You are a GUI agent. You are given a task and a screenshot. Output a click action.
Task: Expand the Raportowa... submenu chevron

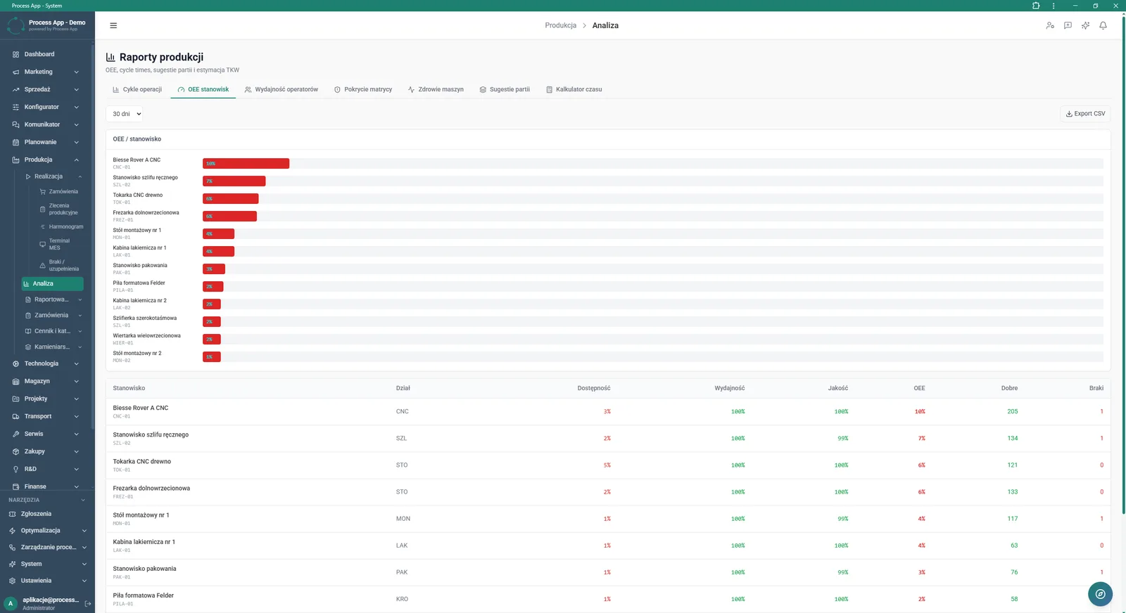pyautogui.click(x=80, y=299)
